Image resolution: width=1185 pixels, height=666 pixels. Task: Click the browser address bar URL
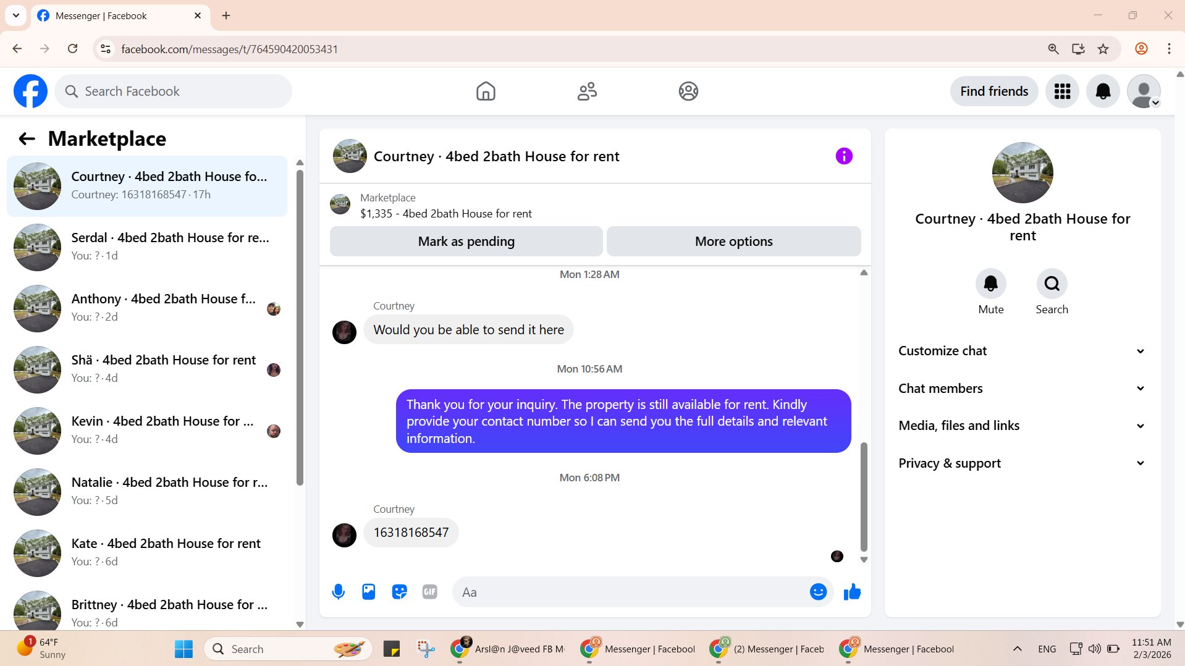[229, 49]
